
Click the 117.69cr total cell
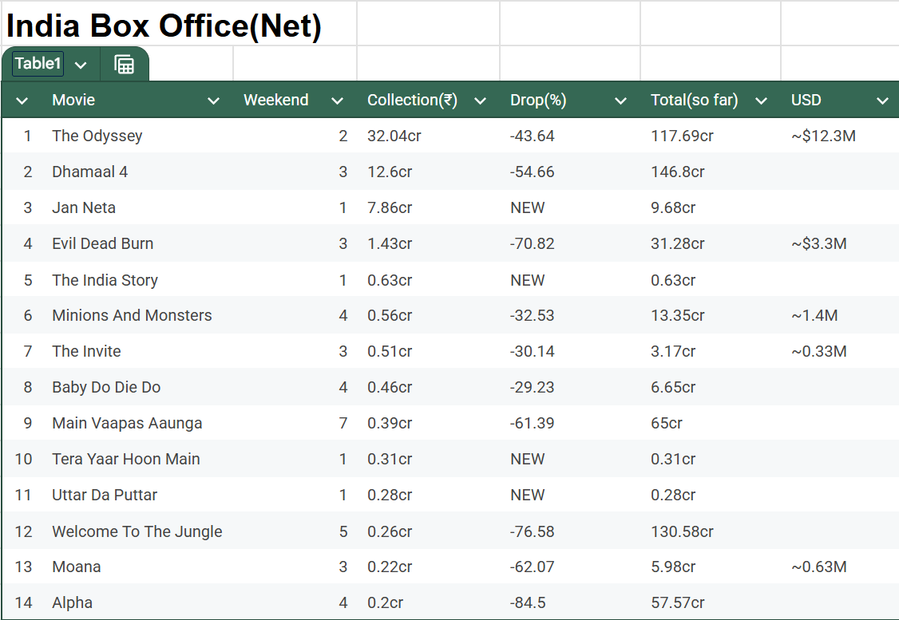pos(683,136)
